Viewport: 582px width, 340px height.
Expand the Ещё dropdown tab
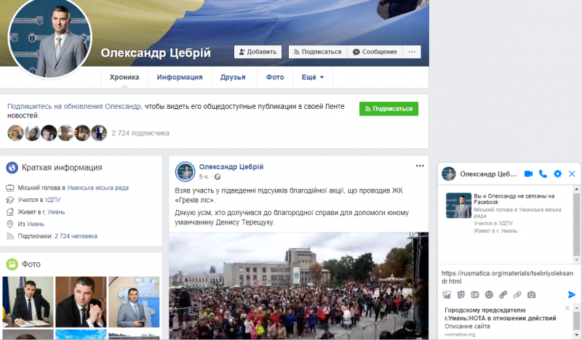click(313, 77)
